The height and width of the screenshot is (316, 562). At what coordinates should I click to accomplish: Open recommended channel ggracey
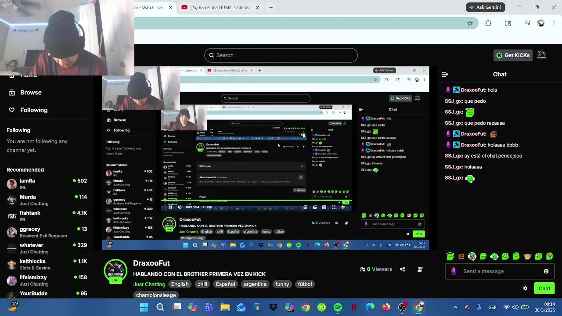(47, 232)
